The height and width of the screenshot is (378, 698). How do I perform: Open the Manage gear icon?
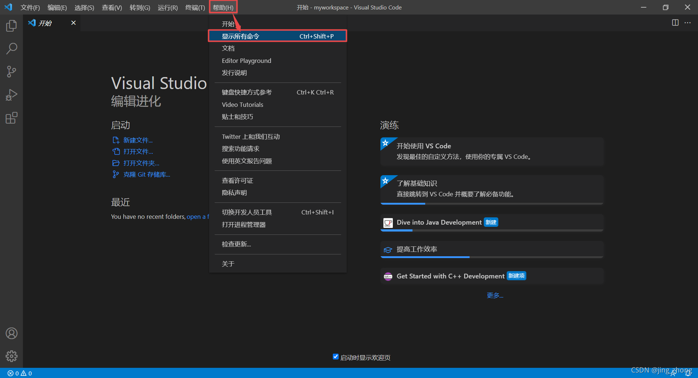[11, 356]
